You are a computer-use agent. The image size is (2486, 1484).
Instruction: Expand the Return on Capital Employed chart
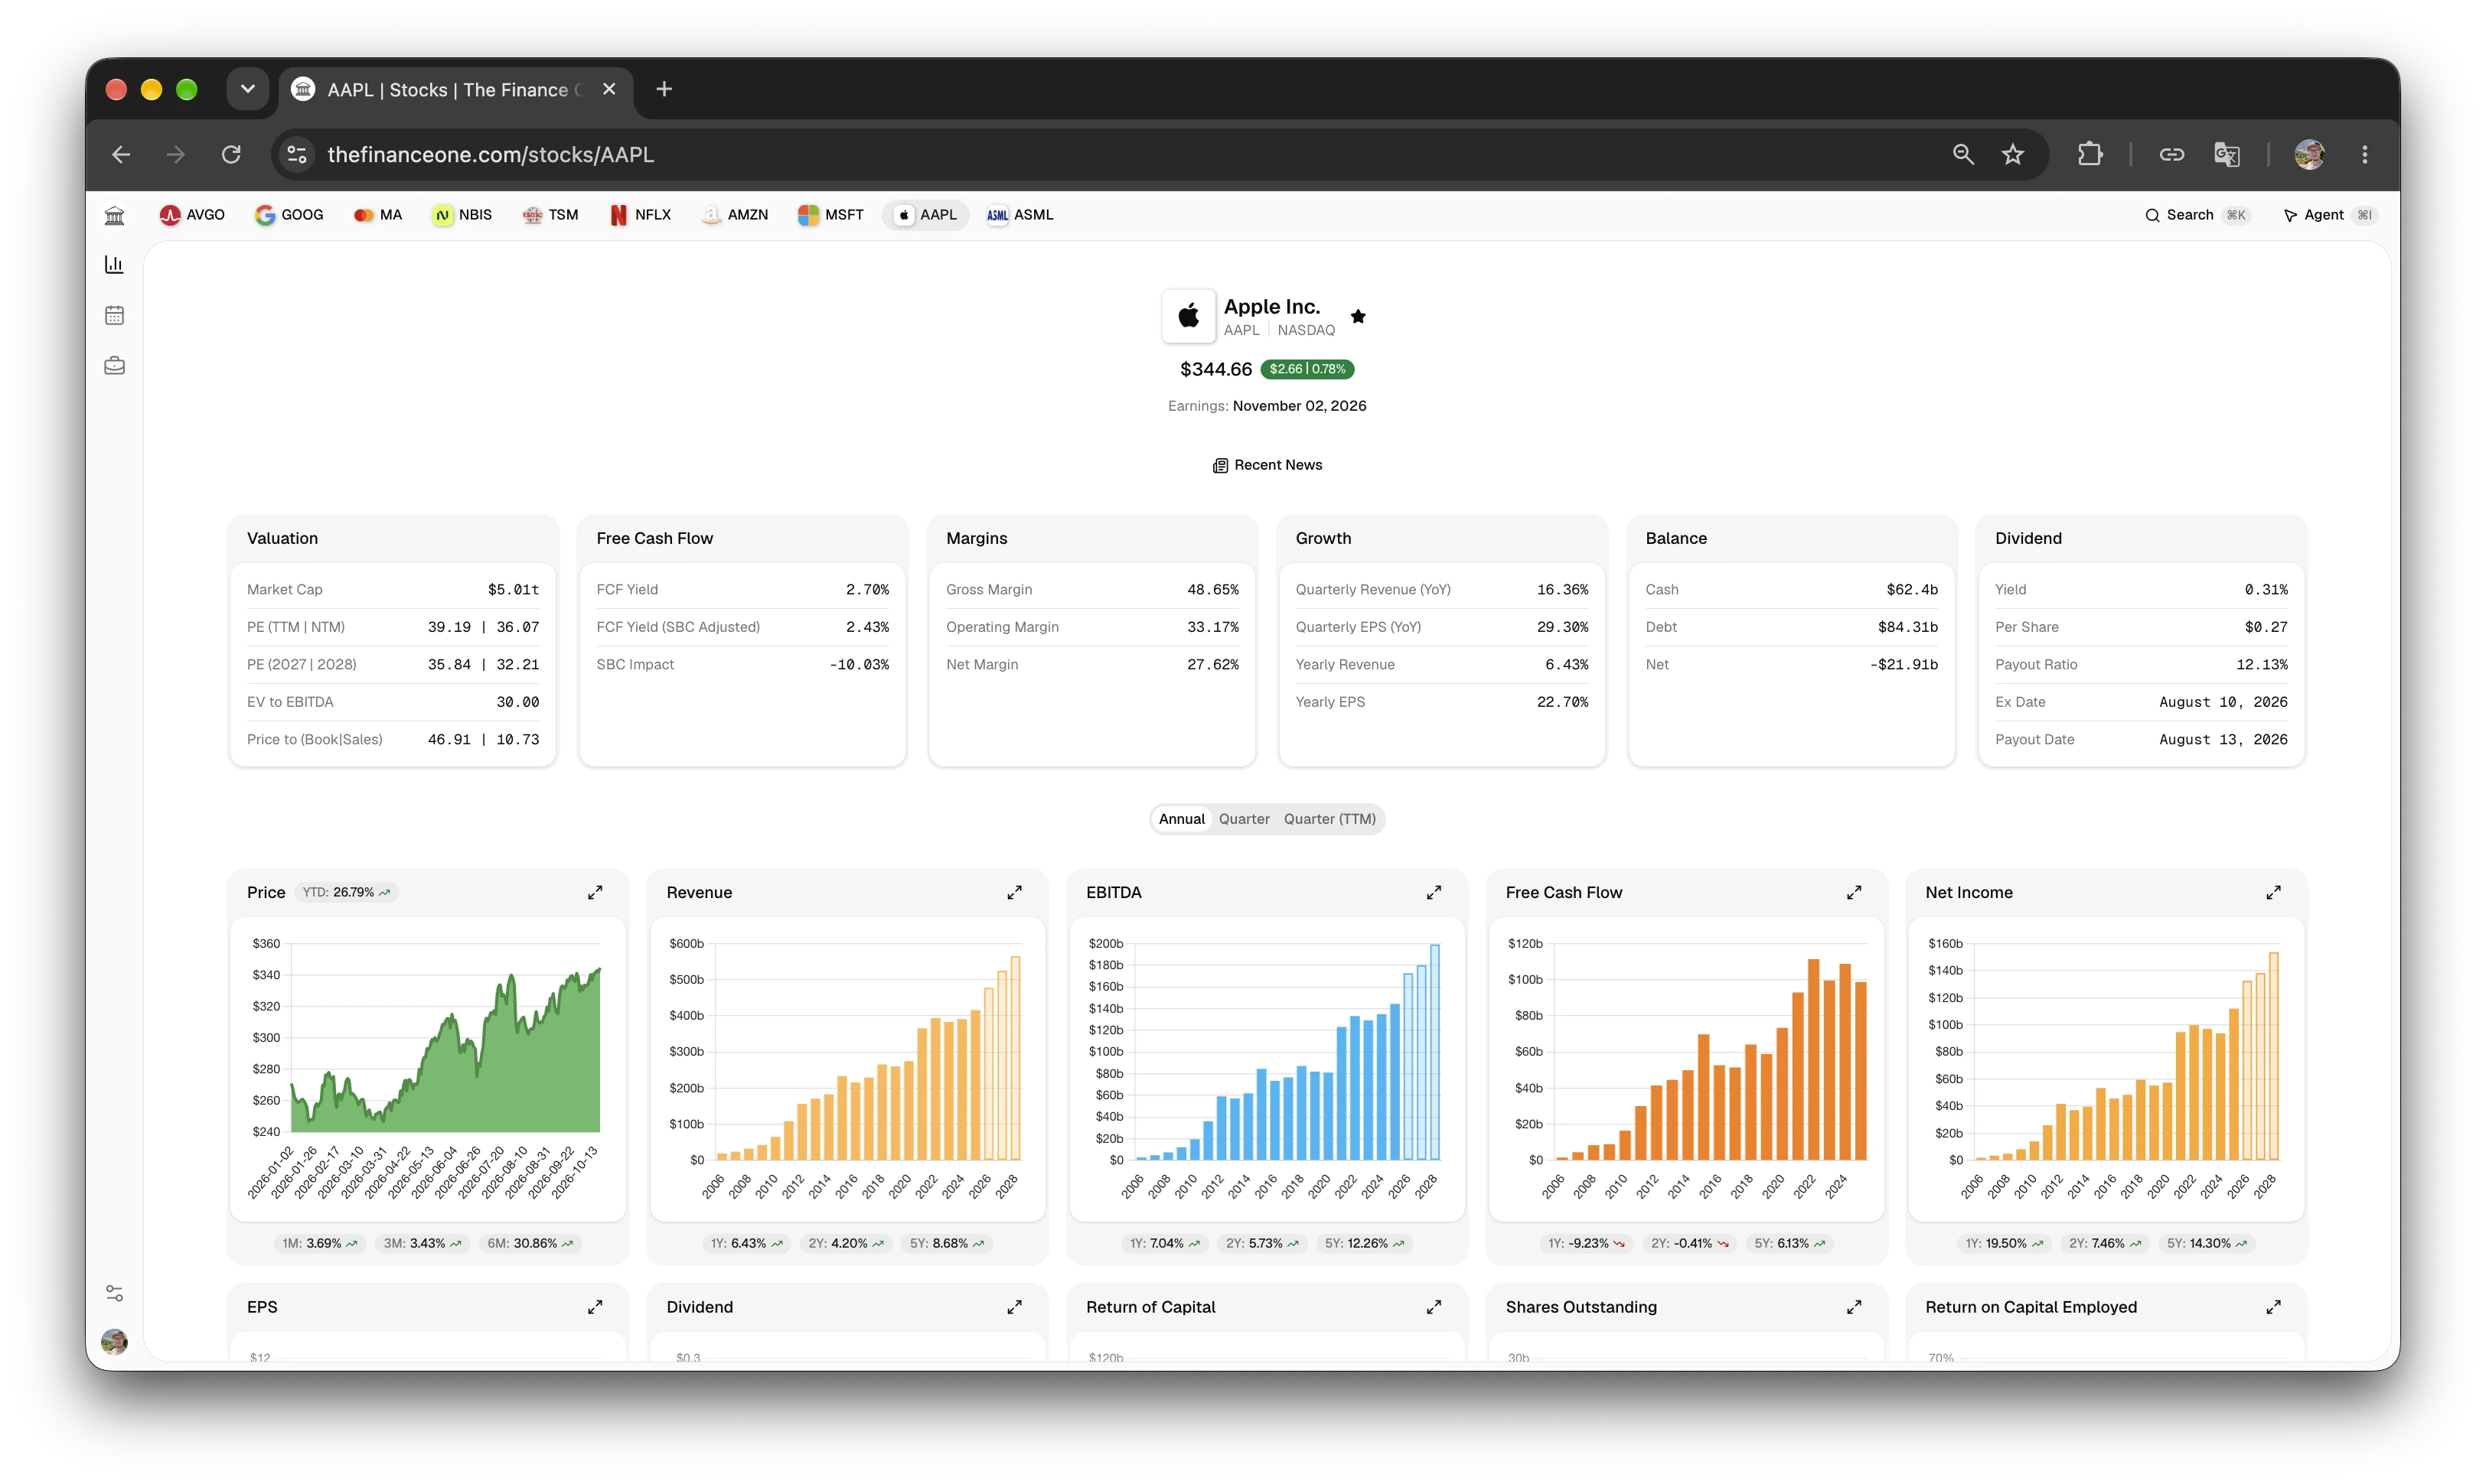click(x=2273, y=1307)
